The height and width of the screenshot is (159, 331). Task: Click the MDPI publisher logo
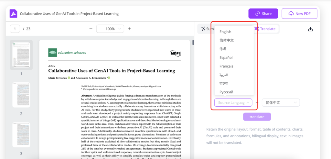click(x=176, y=53)
